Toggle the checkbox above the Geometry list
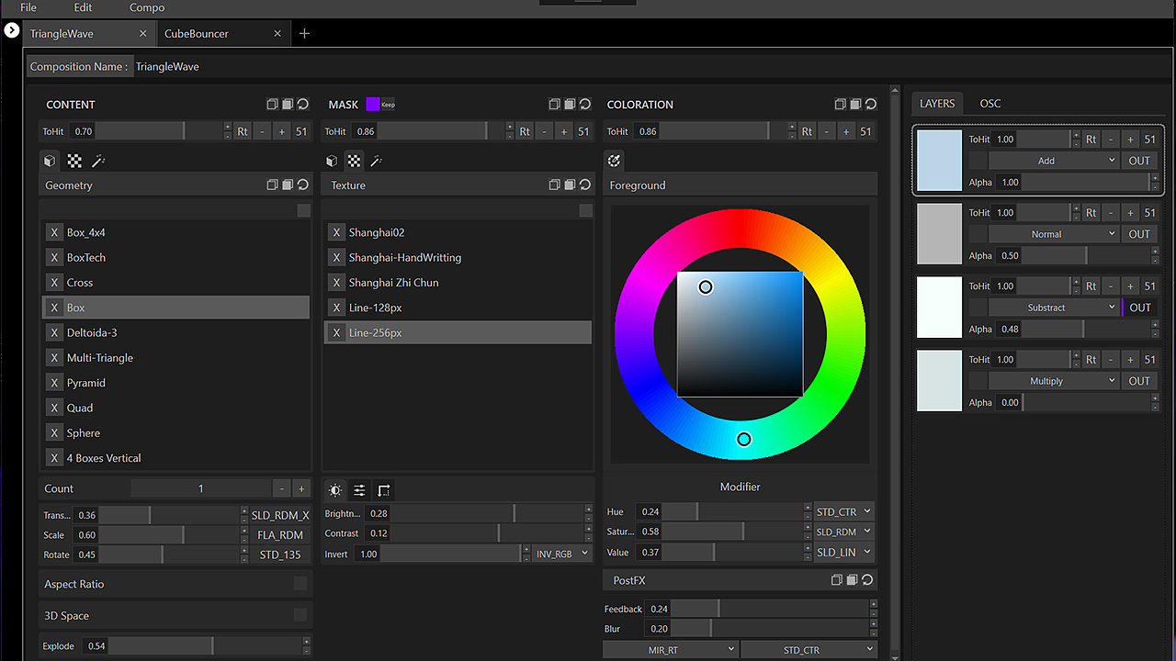The height and width of the screenshot is (661, 1176). (303, 211)
